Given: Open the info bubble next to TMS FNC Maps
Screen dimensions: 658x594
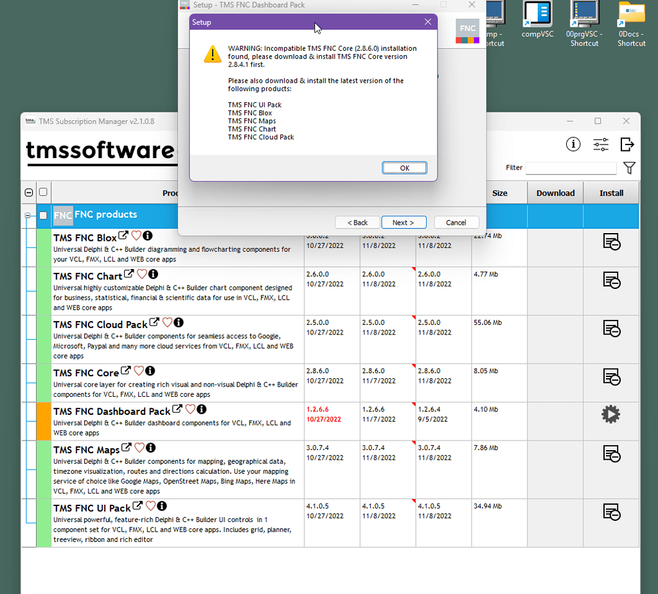Looking at the screenshot, I should coord(150,448).
